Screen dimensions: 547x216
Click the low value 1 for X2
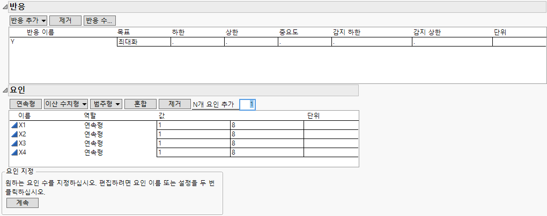pos(194,134)
